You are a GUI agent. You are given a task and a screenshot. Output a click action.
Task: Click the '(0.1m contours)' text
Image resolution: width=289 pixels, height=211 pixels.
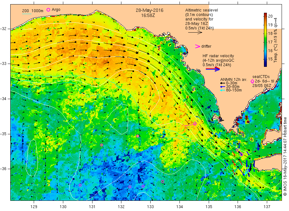point(199,15)
